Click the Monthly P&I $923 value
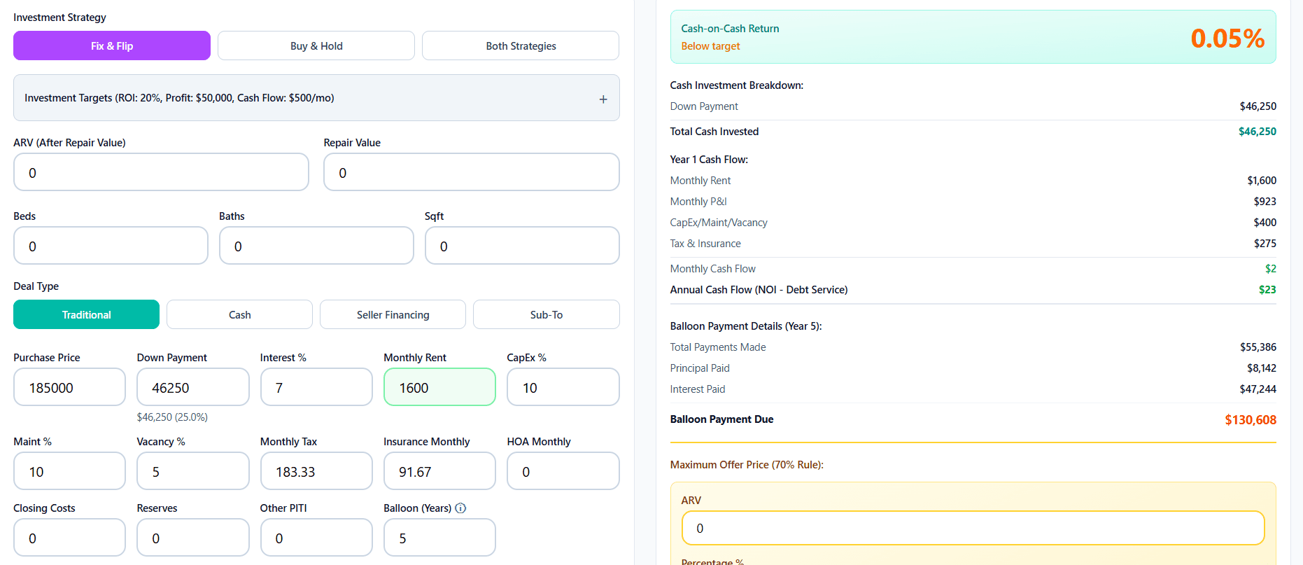1303x565 pixels. pyautogui.click(x=1265, y=202)
